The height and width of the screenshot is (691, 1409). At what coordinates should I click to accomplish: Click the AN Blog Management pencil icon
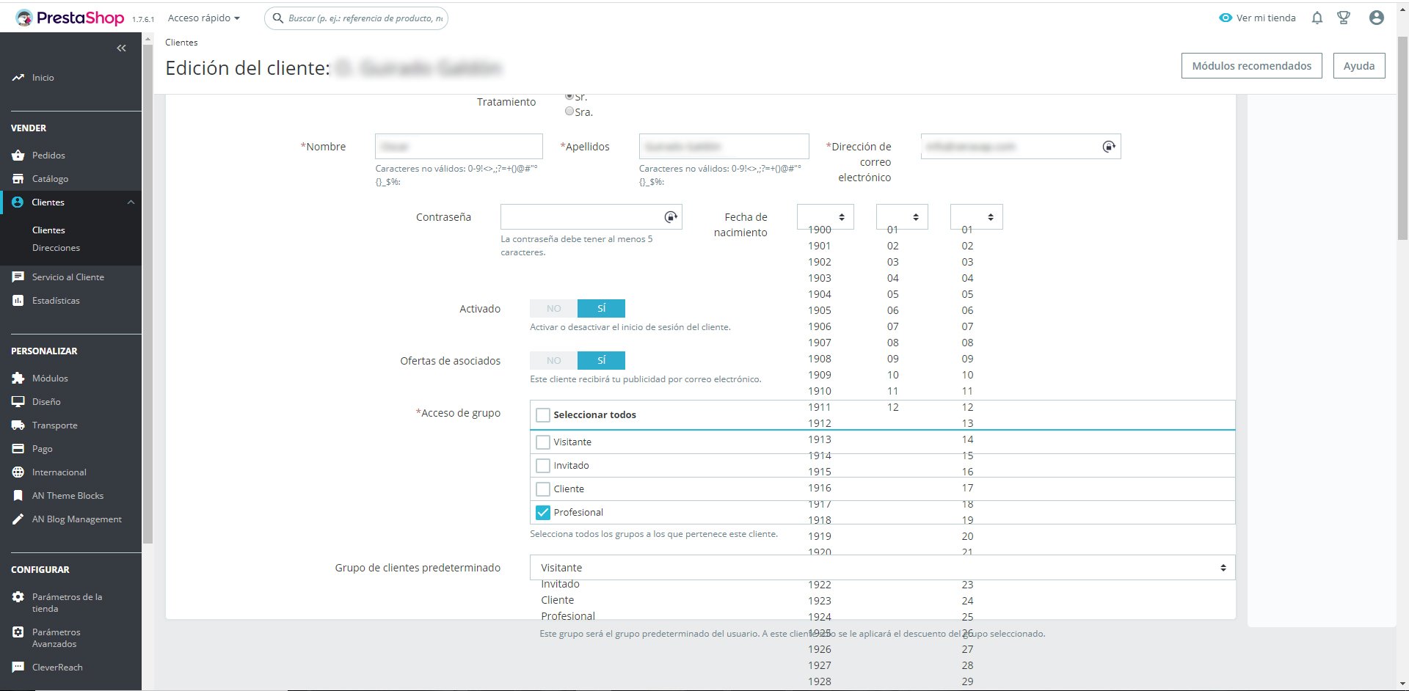point(18,519)
